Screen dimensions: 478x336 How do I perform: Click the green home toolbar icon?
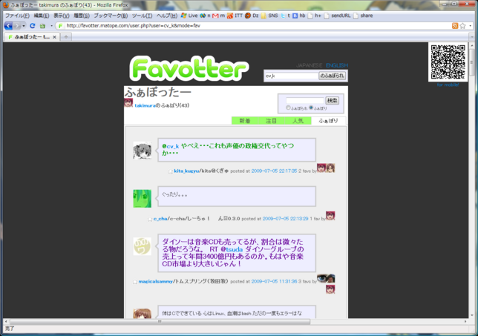point(42,26)
